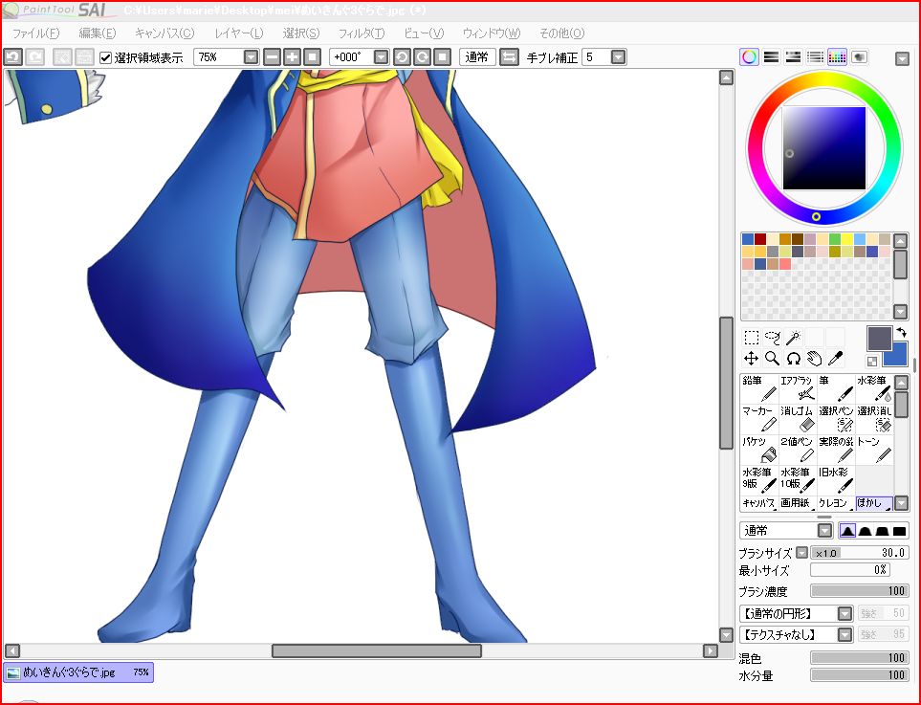The image size is (921, 705).
Task: Select the eyedropper color picker tool
Action: 835,358
